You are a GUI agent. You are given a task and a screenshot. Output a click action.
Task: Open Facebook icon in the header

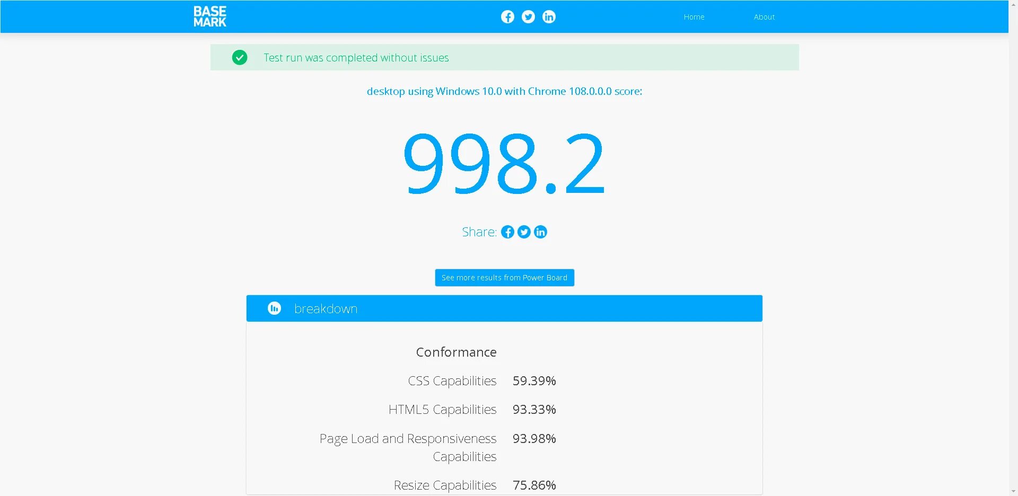click(507, 17)
